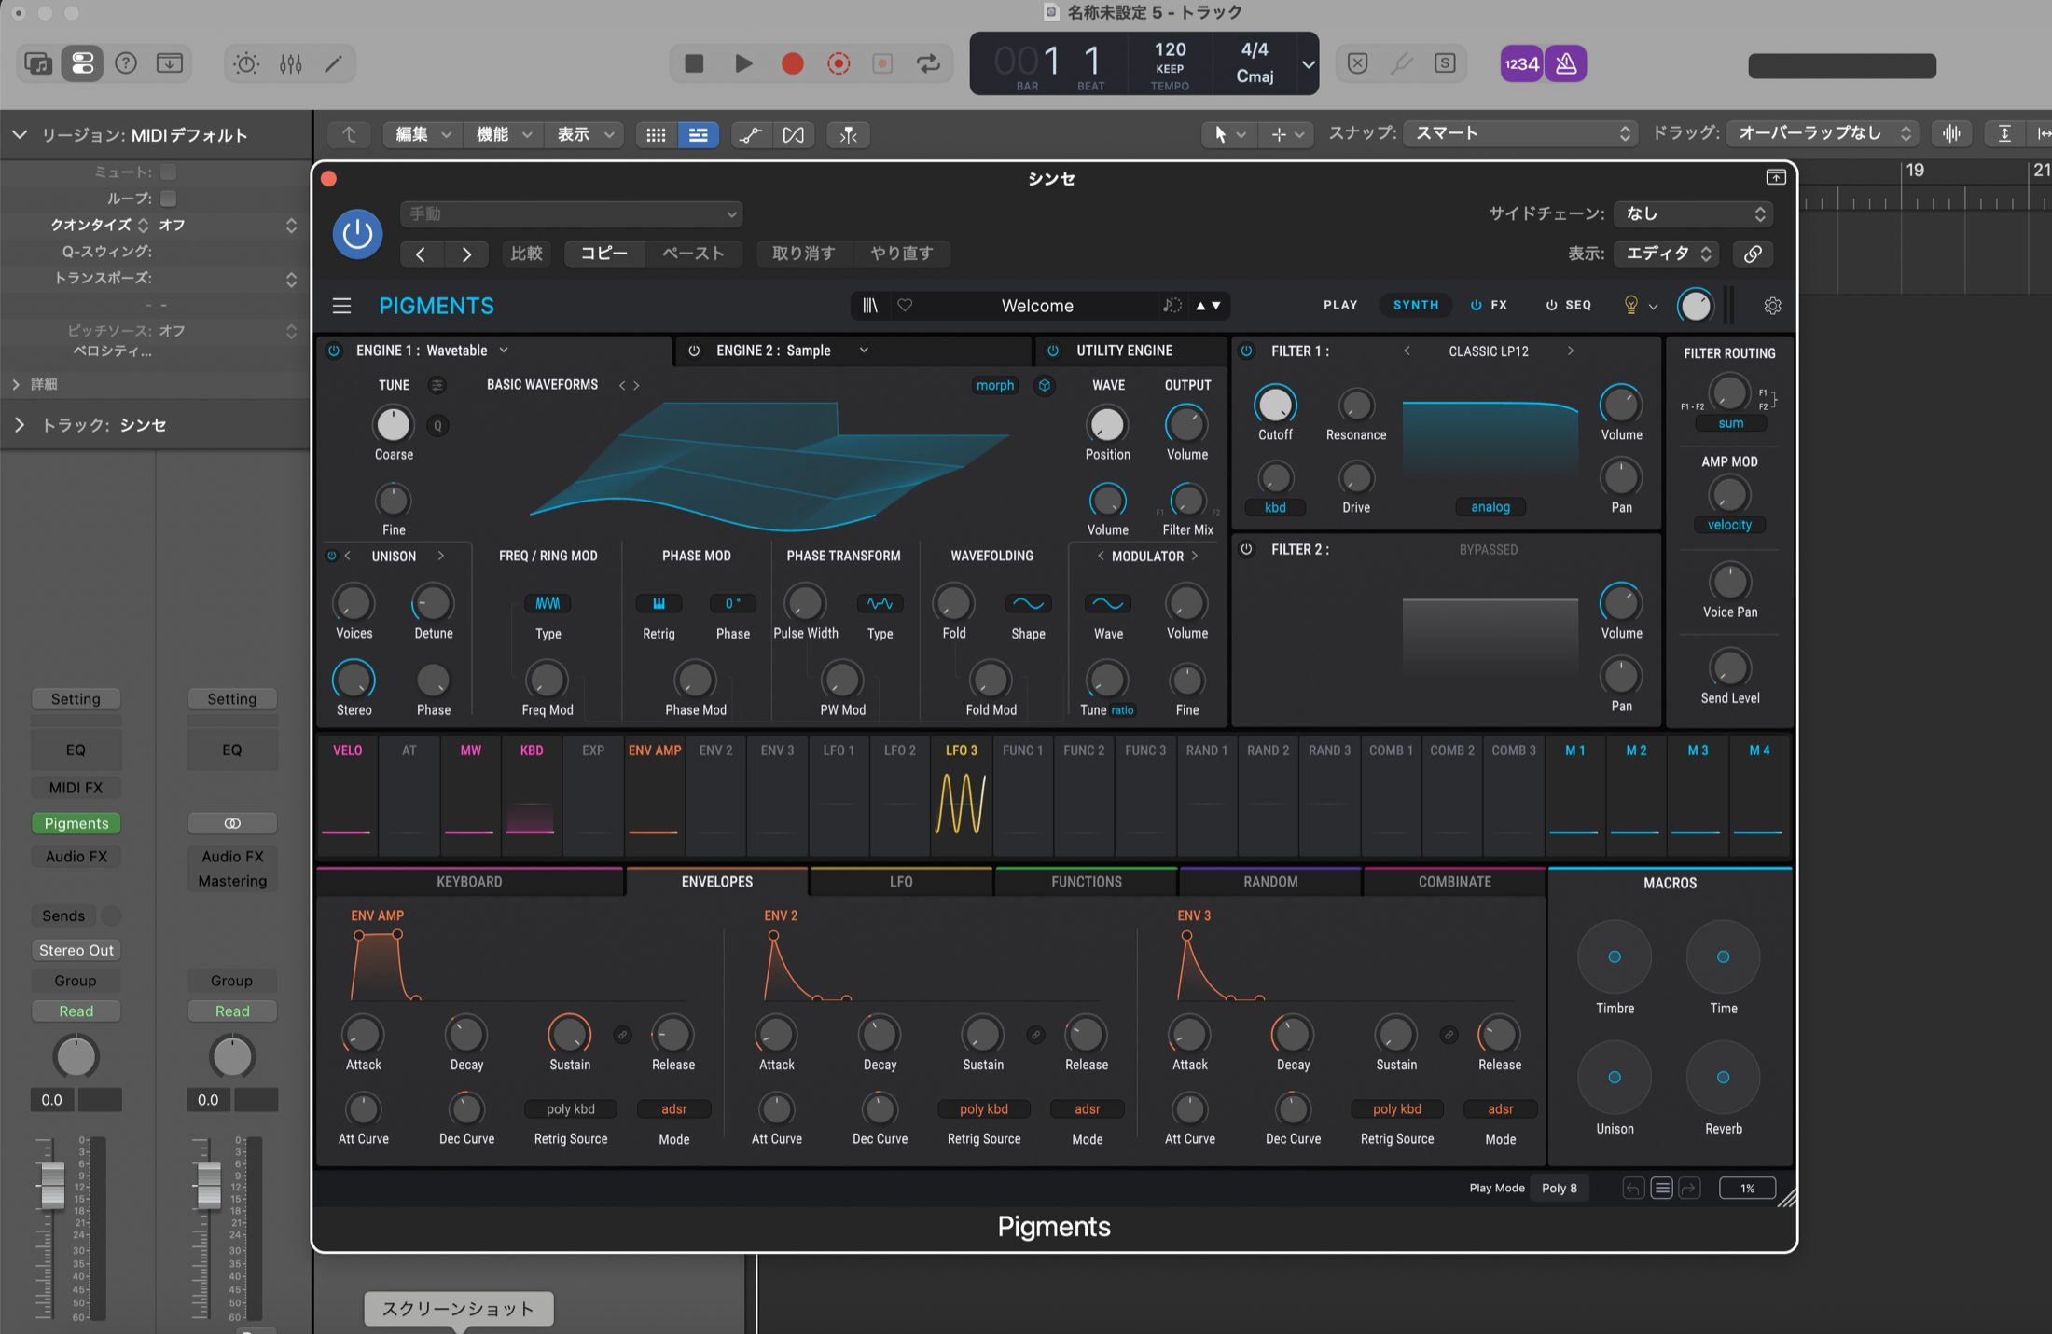Image resolution: width=2052 pixels, height=1334 pixels.
Task: Toggle the plugin power bypass button
Action: pyautogui.click(x=357, y=234)
